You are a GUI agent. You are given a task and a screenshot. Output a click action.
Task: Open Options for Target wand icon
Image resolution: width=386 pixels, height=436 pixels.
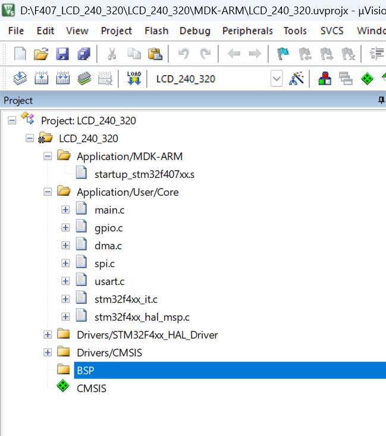coord(296,79)
